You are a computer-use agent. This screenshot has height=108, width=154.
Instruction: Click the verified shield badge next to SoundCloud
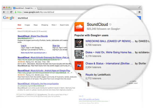pos(110,24)
